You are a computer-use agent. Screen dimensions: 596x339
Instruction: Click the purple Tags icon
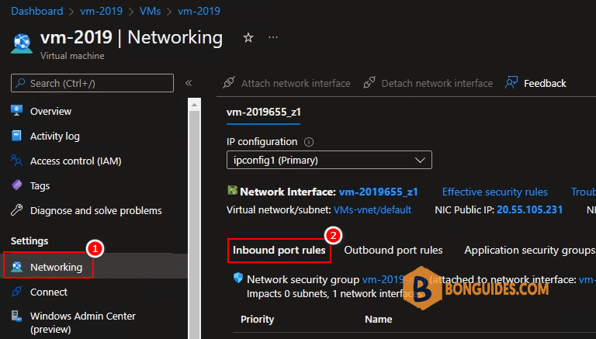click(x=17, y=185)
